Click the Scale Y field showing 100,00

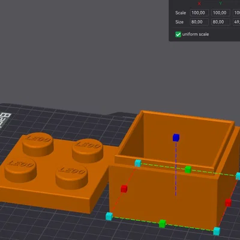click(x=221, y=13)
